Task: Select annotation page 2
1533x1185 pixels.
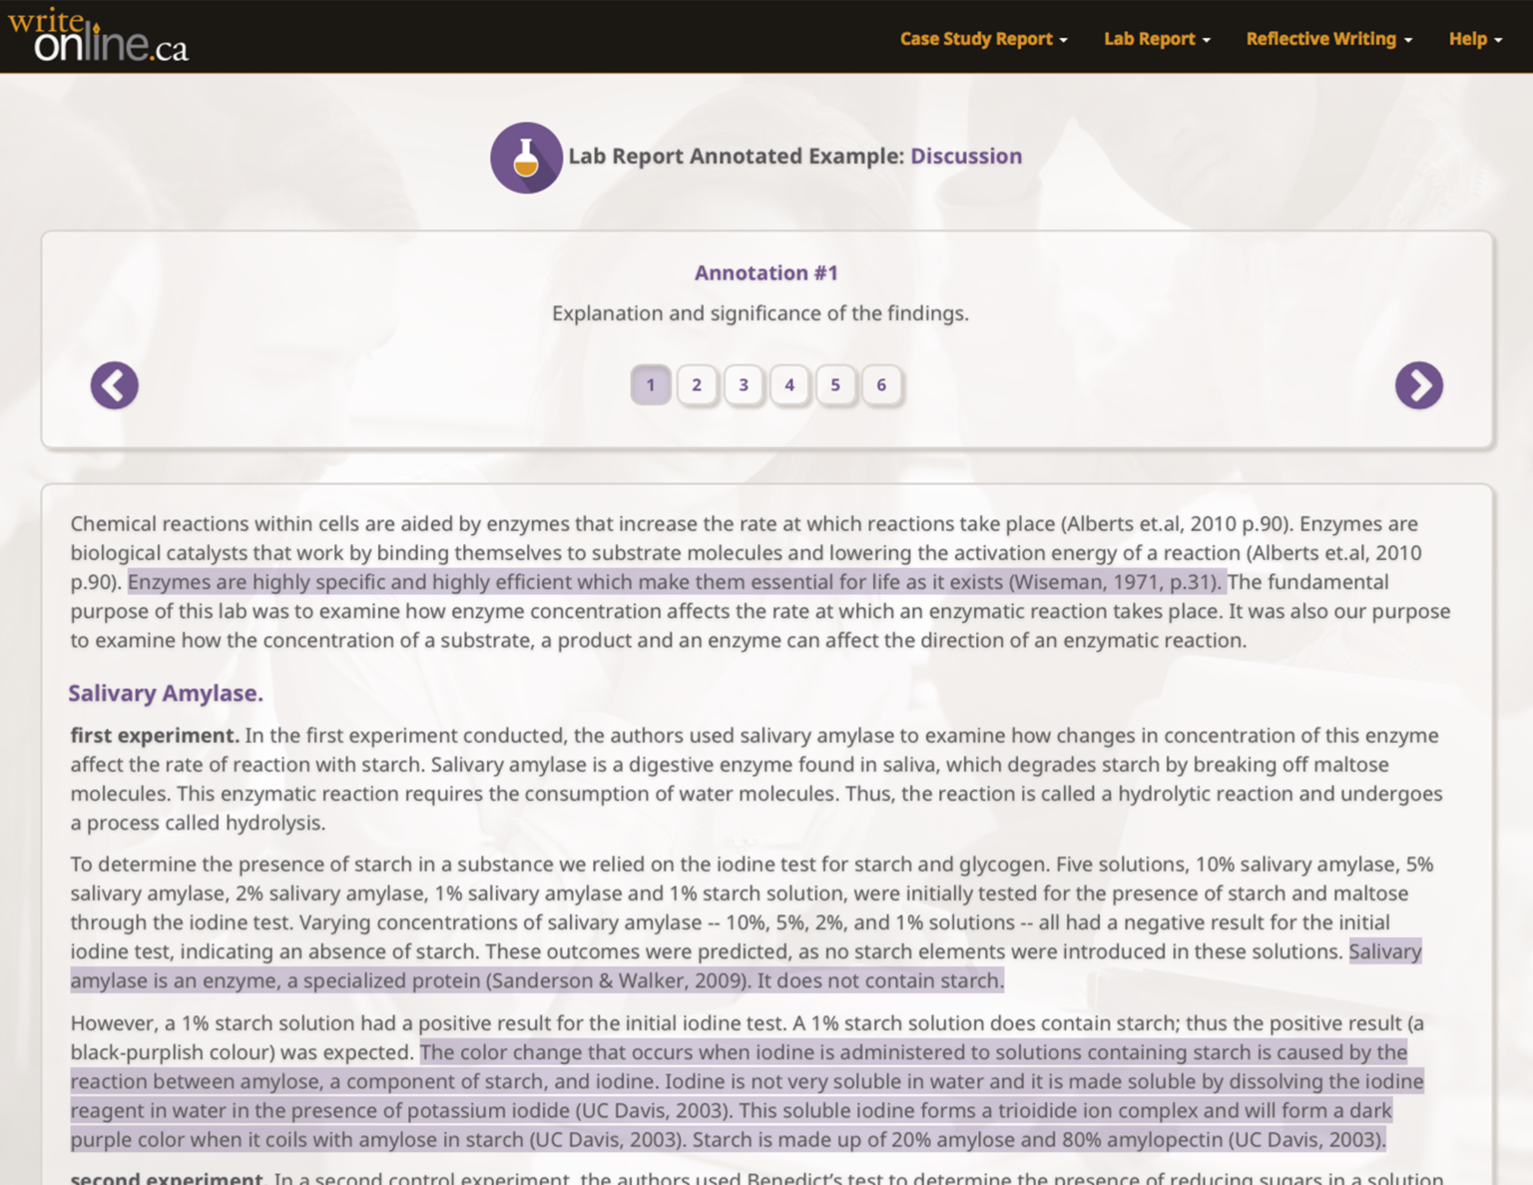Action: tap(697, 385)
